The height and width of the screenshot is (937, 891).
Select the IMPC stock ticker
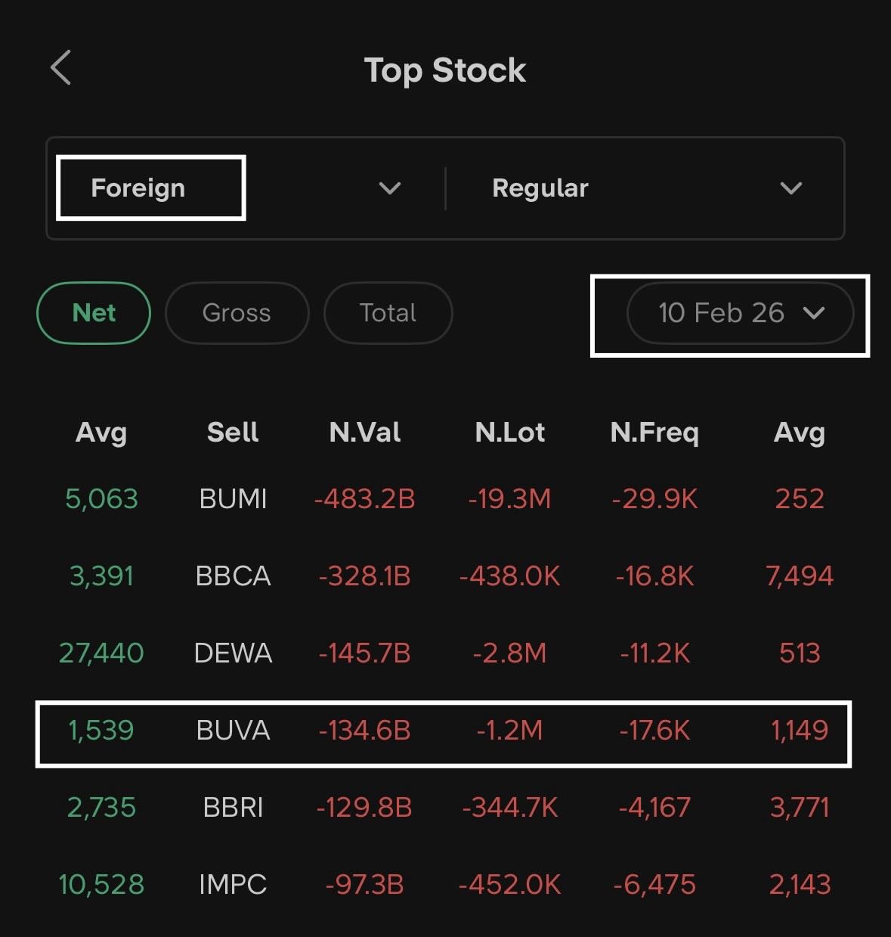click(x=233, y=885)
